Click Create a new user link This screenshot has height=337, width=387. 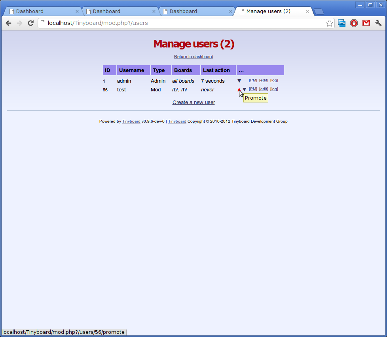pos(193,102)
